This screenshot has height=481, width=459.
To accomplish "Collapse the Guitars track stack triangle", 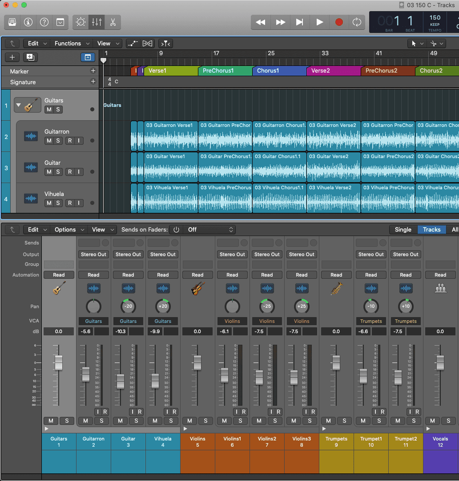I will [18, 105].
